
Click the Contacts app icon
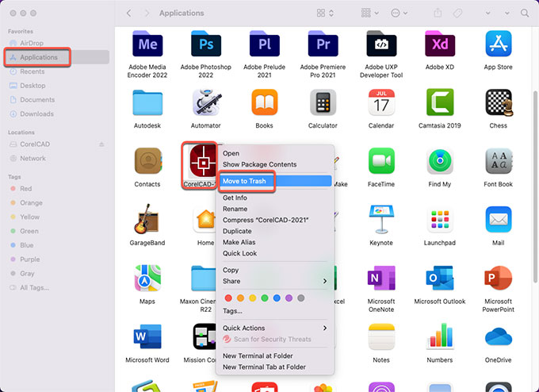147,161
